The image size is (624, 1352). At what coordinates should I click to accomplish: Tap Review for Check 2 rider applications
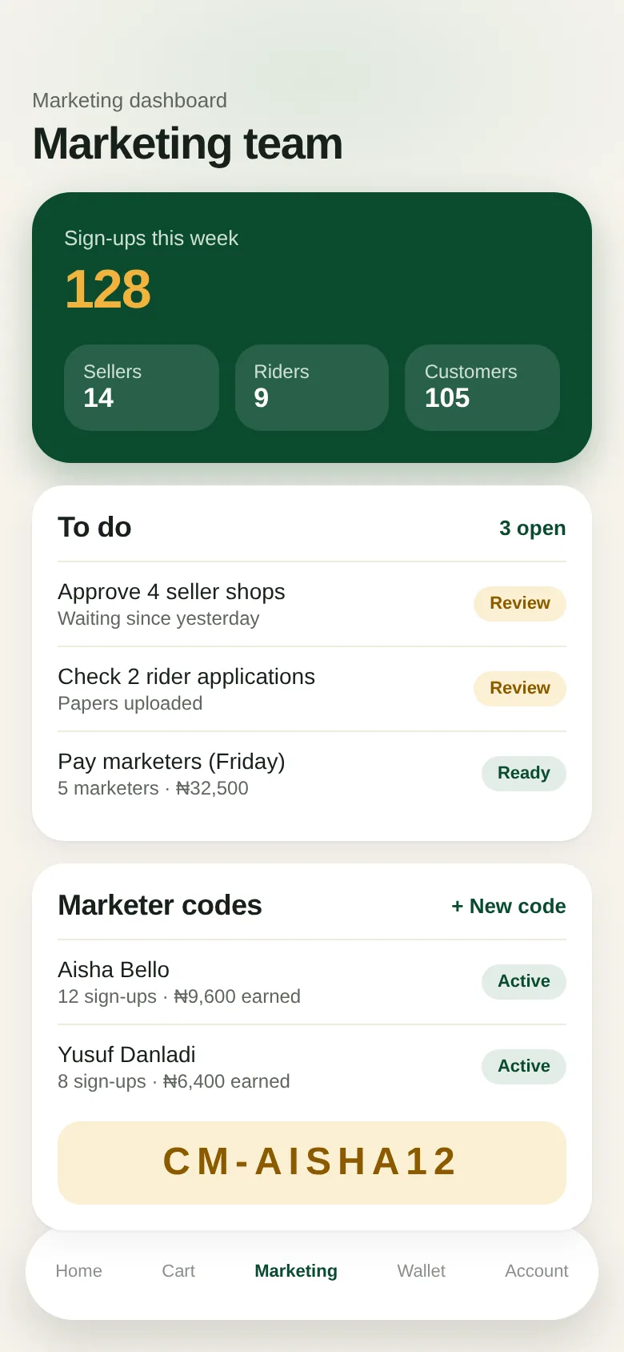click(x=520, y=688)
